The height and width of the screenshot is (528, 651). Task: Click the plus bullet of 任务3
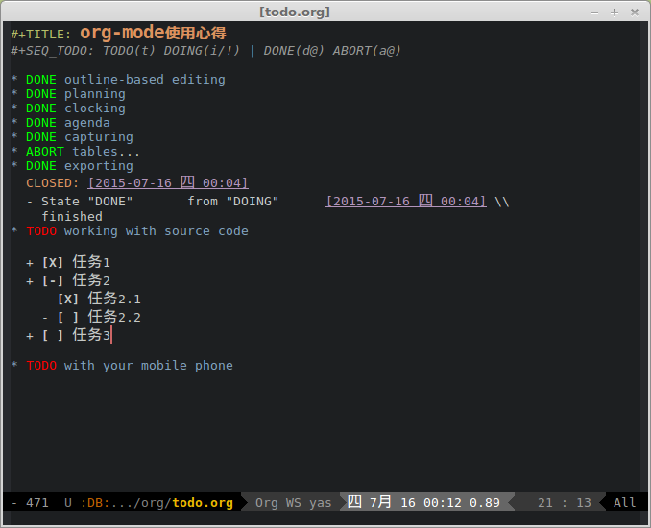pyautogui.click(x=30, y=336)
